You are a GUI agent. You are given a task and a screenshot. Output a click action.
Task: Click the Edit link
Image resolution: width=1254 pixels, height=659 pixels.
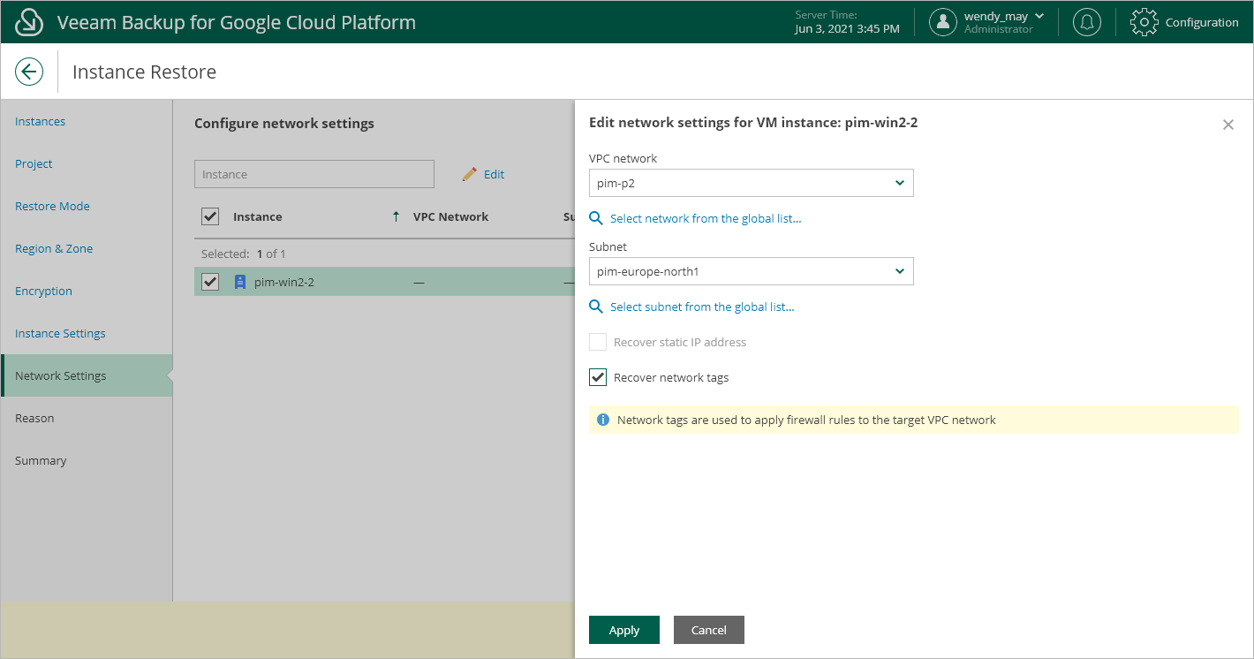[494, 174]
